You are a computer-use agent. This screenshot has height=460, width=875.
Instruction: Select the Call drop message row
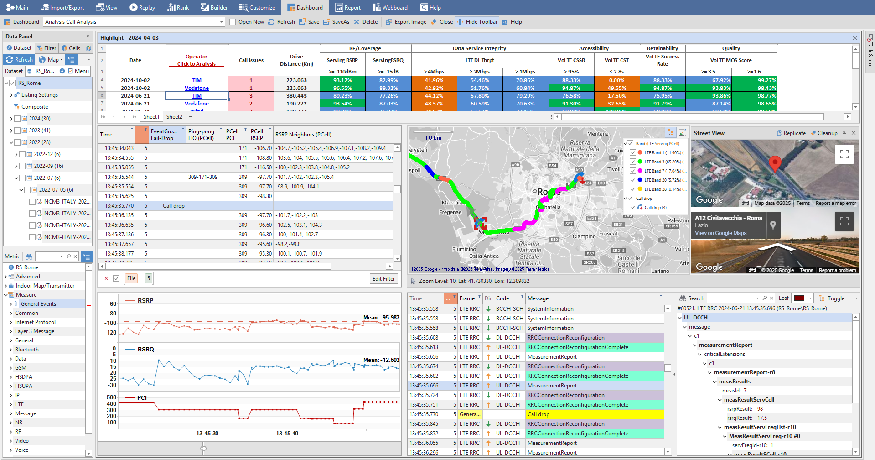[x=538, y=414]
